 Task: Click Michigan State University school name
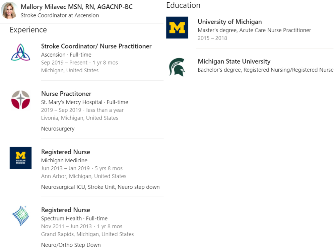234,61
